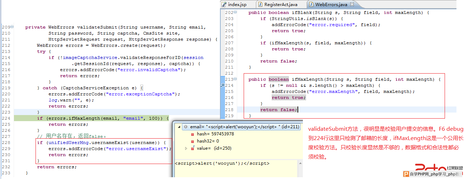Screen dimensions: 464x179
Task: Click the value= field icon
Action: pyautogui.click(x=193, y=148)
